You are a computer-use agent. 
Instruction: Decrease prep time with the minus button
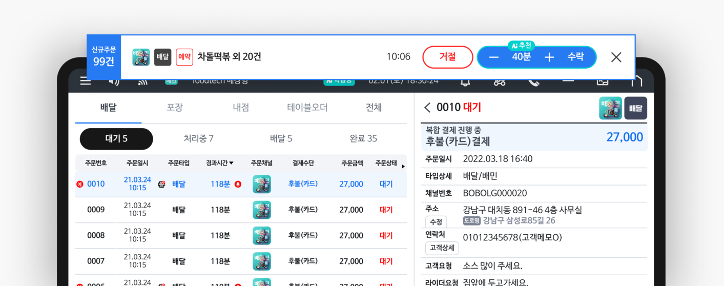[493, 57]
